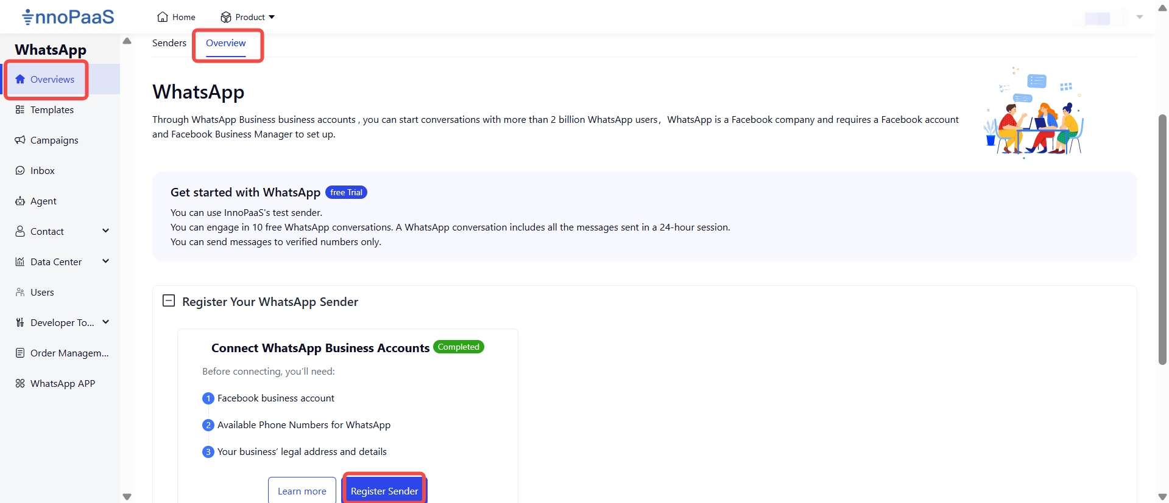Click the Templates list icon
Screen dimensions: 1169x503
point(20,109)
